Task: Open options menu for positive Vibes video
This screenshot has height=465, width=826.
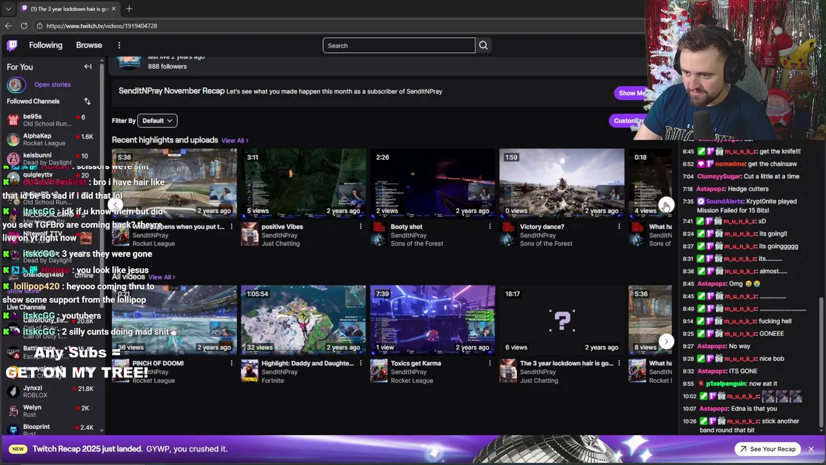Action: tap(361, 227)
